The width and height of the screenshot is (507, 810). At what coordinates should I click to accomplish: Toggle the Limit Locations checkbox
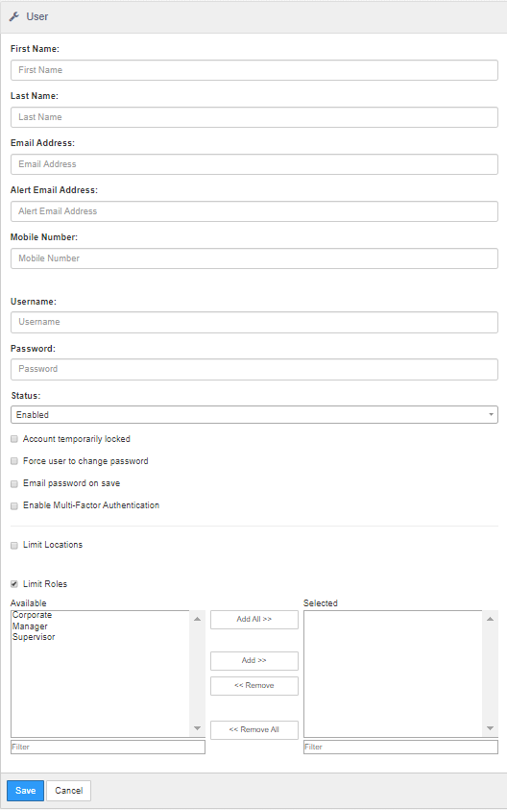click(x=14, y=545)
